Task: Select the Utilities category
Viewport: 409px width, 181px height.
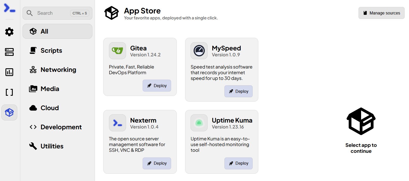Action: tap(57, 146)
